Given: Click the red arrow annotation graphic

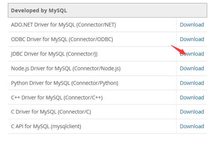Looking at the screenshot, I should pos(179,50).
